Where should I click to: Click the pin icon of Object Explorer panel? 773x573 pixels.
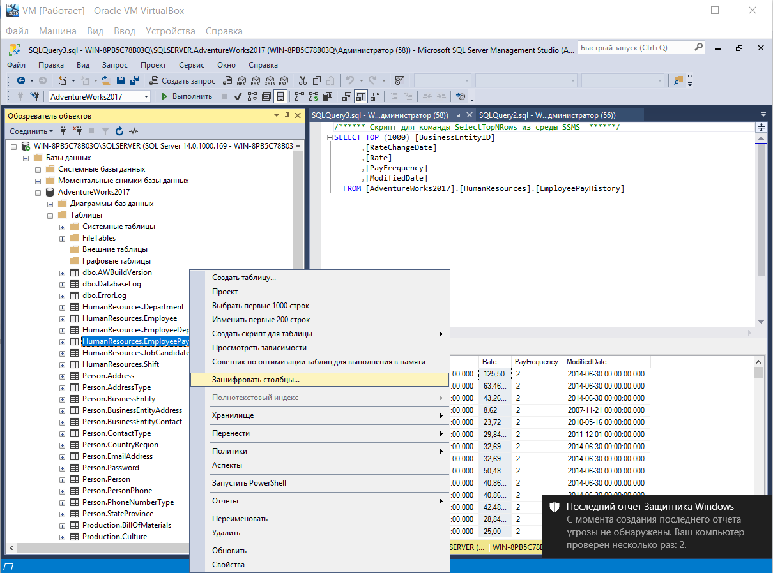[287, 115]
